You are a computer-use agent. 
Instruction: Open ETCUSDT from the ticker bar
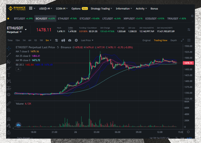90,19
